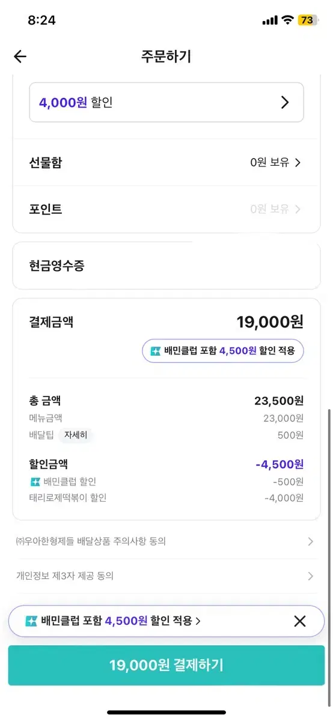Tap the 주문하기 page title
Screen dimensions: 333x721
click(166, 56)
